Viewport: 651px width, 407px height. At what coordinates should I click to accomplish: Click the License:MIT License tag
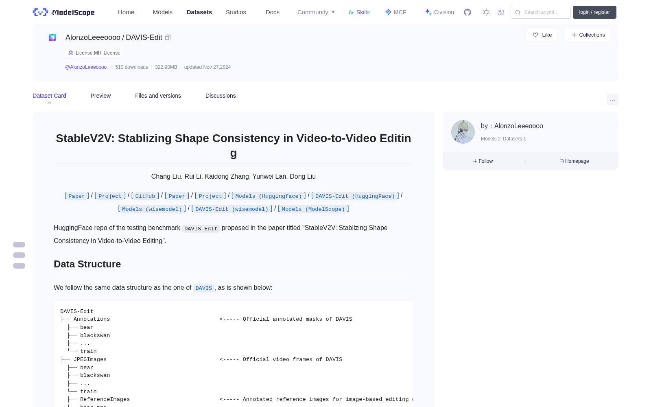pos(94,53)
